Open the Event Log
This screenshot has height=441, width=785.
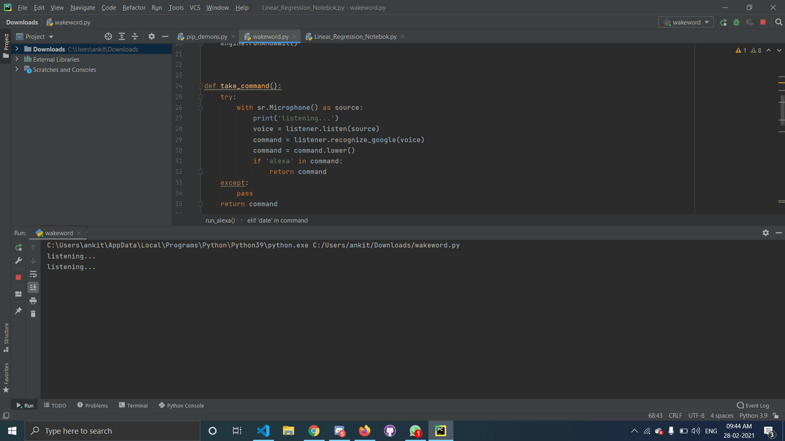(753, 405)
